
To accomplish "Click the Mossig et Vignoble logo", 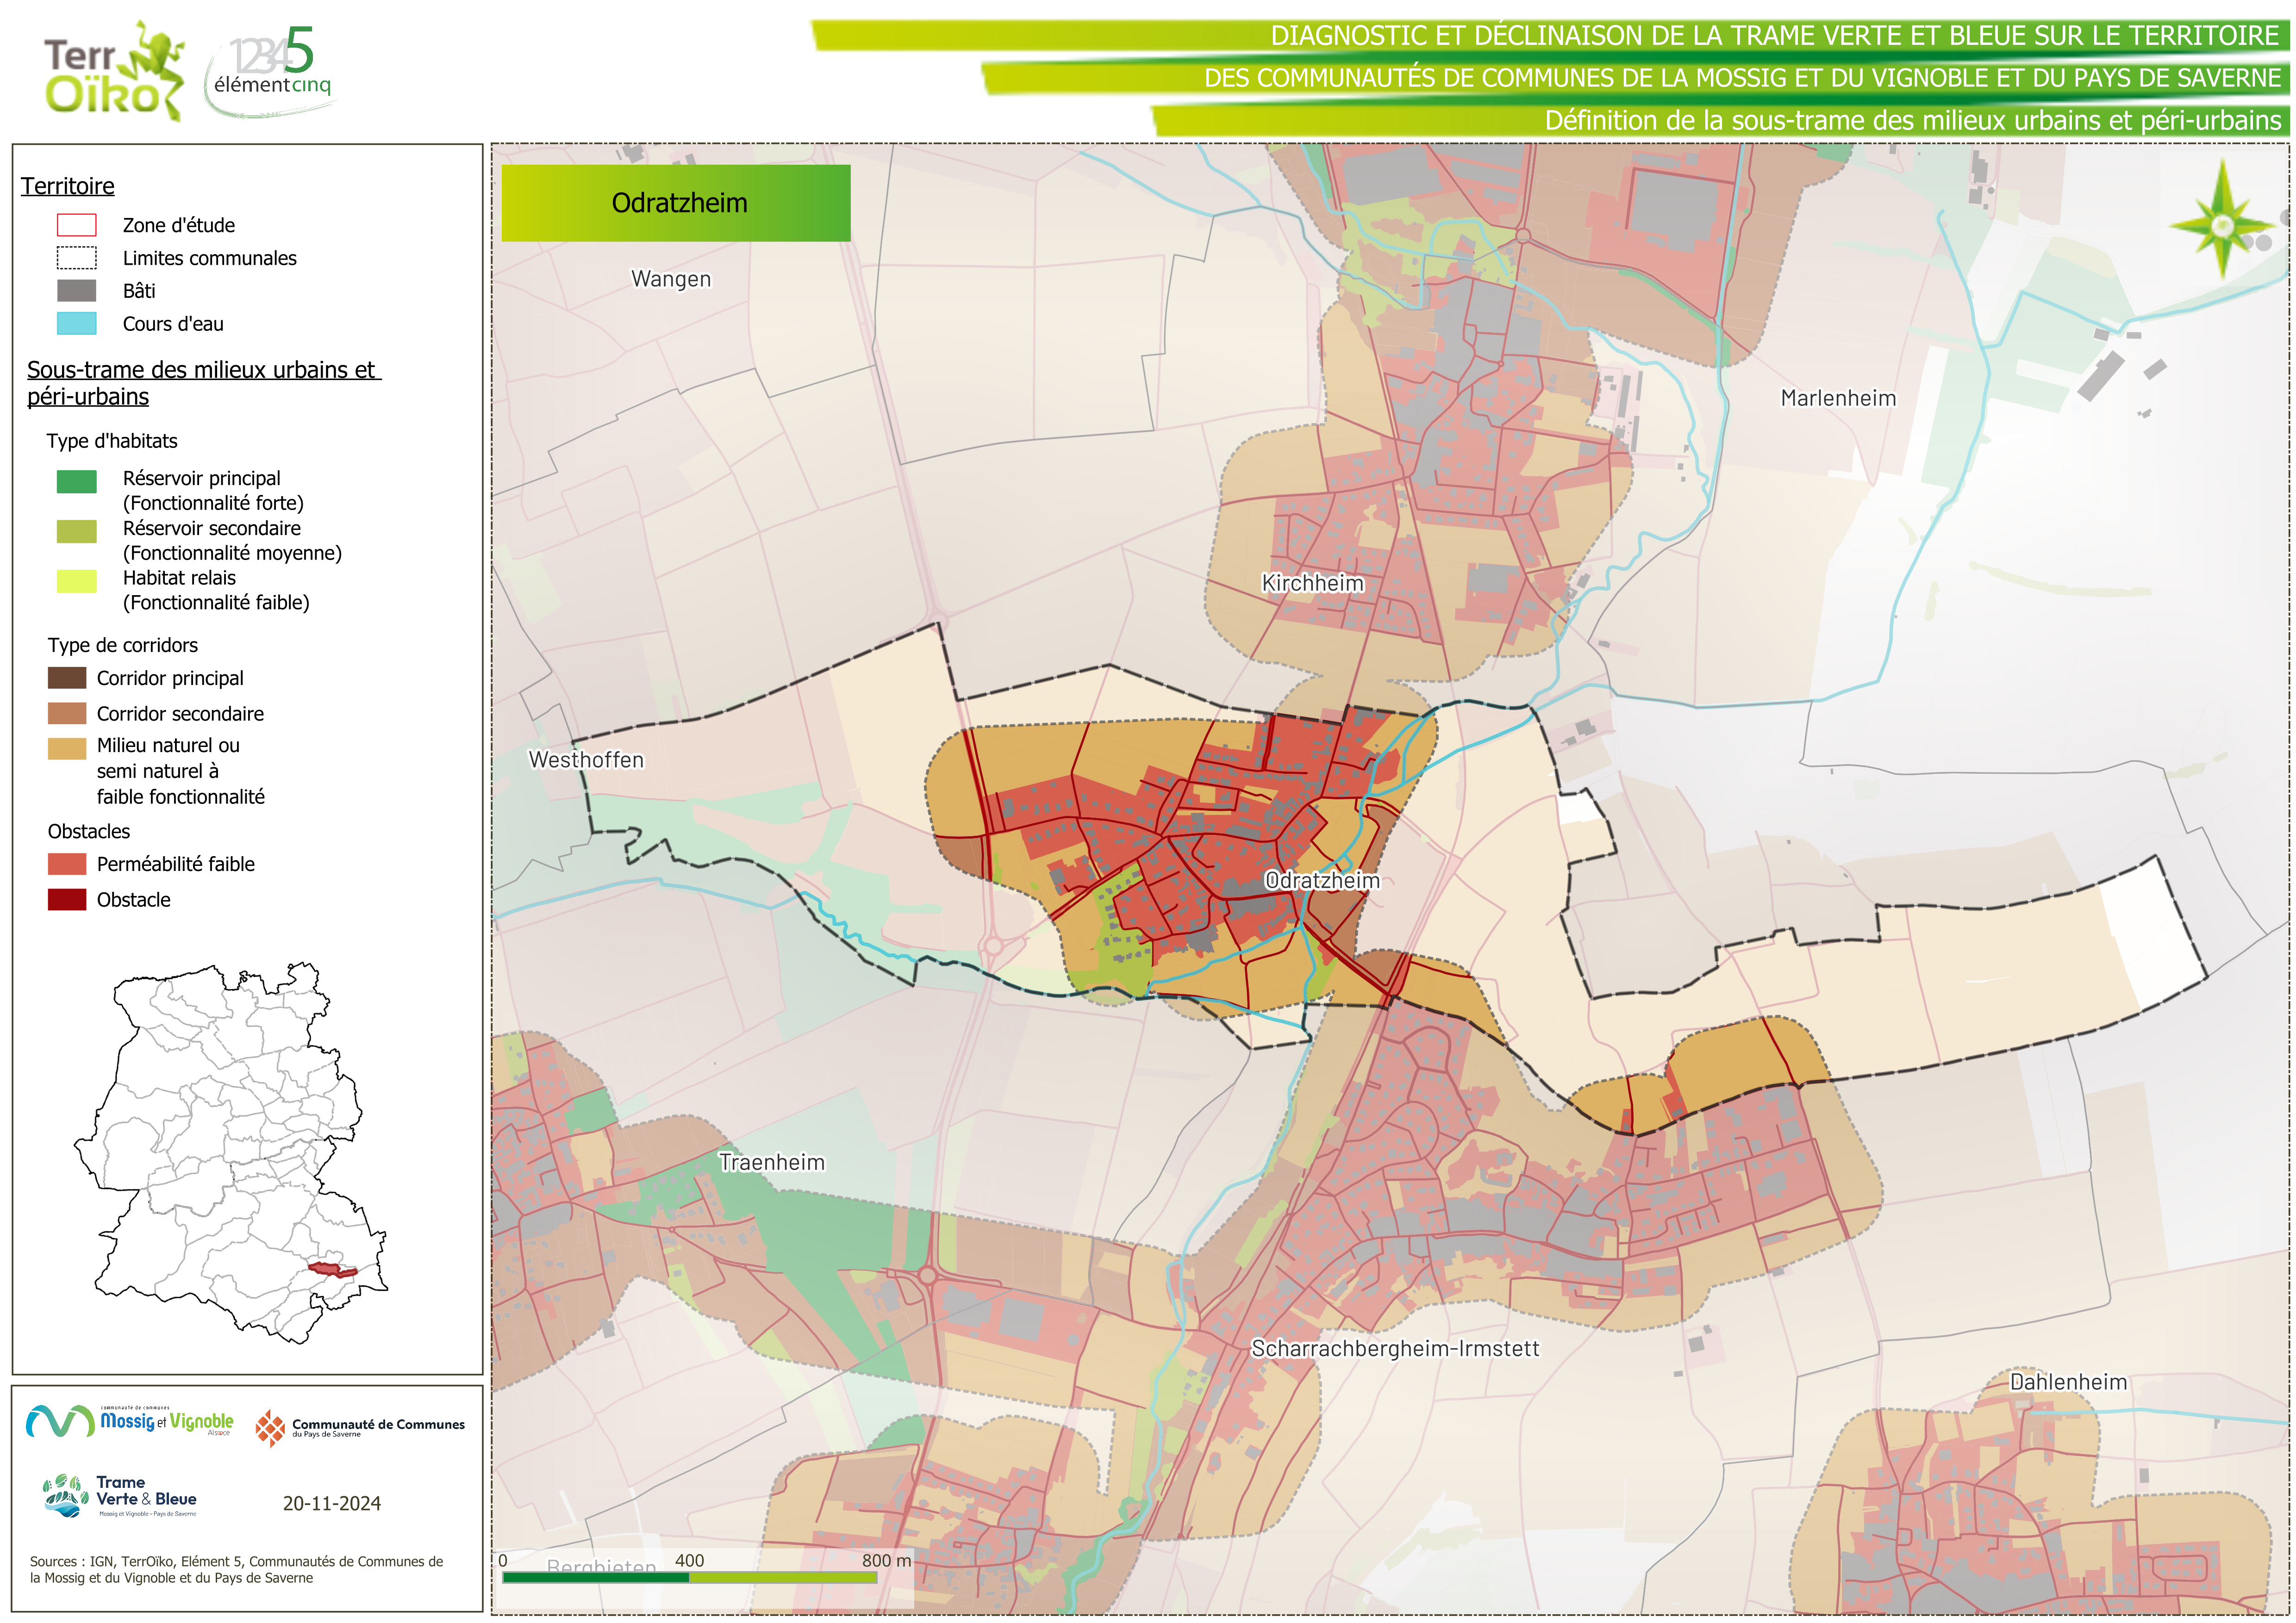I will pos(129,1421).
